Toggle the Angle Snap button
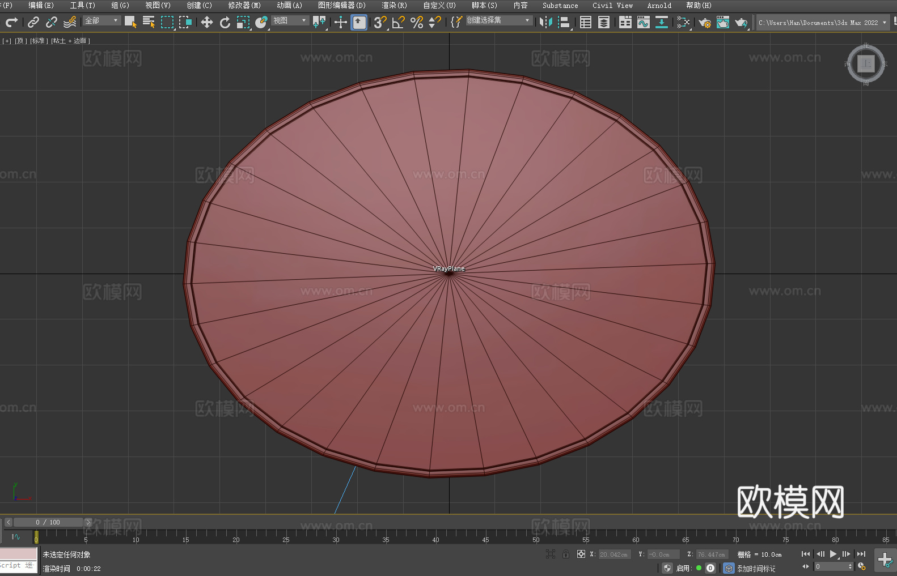The height and width of the screenshot is (576, 897). [x=399, y=22]
